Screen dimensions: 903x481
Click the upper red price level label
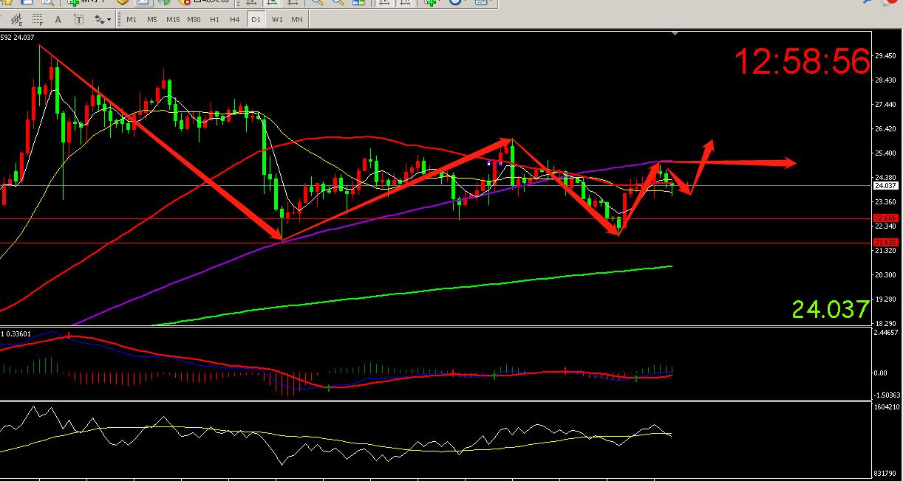click(885, 218)
